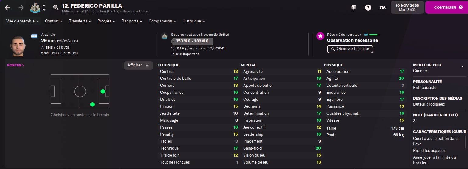This screenshot has height=169, width=468.
Task: Open the help question mark icon
Action: (368, 8)
